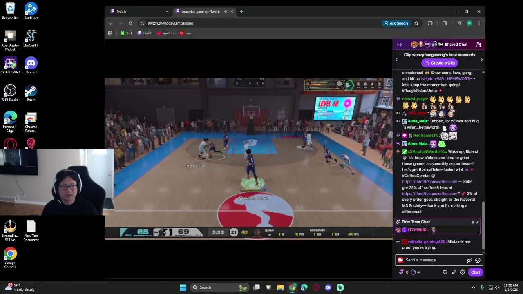
Task: Click the moderator sword icon below the chat
Action: 454,272
